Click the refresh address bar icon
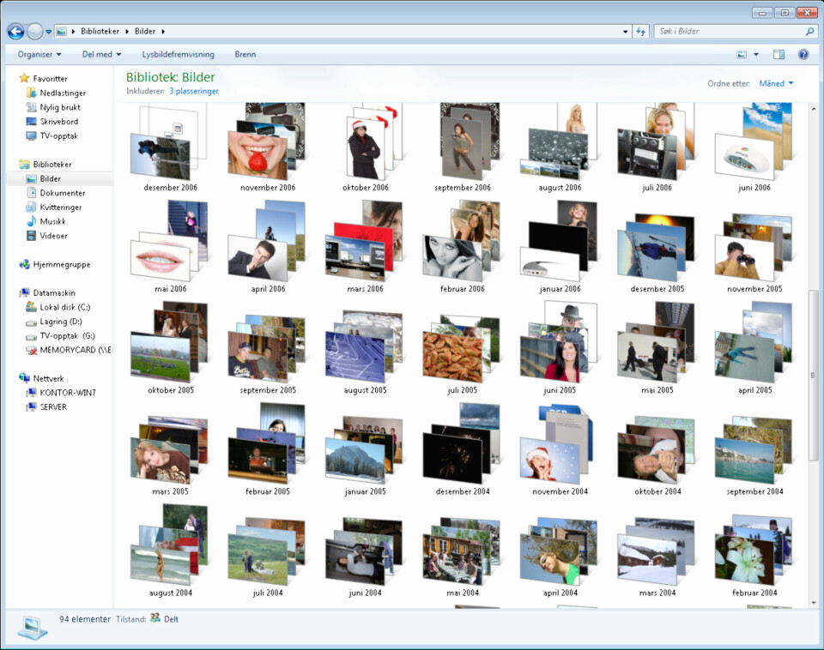This screenshot has width=824, height=650. coord(640,32)
